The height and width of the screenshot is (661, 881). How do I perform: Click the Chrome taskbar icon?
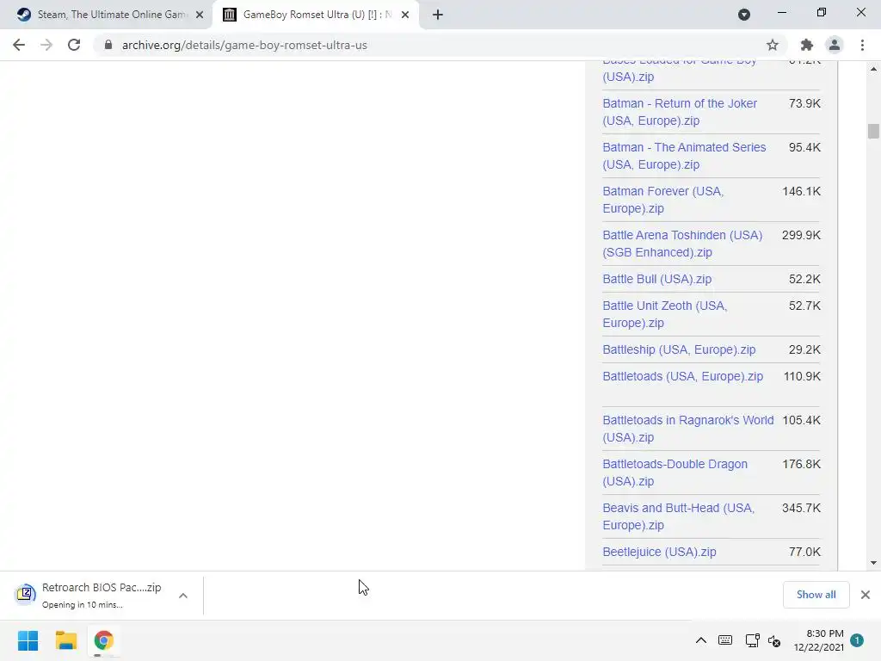103,640
